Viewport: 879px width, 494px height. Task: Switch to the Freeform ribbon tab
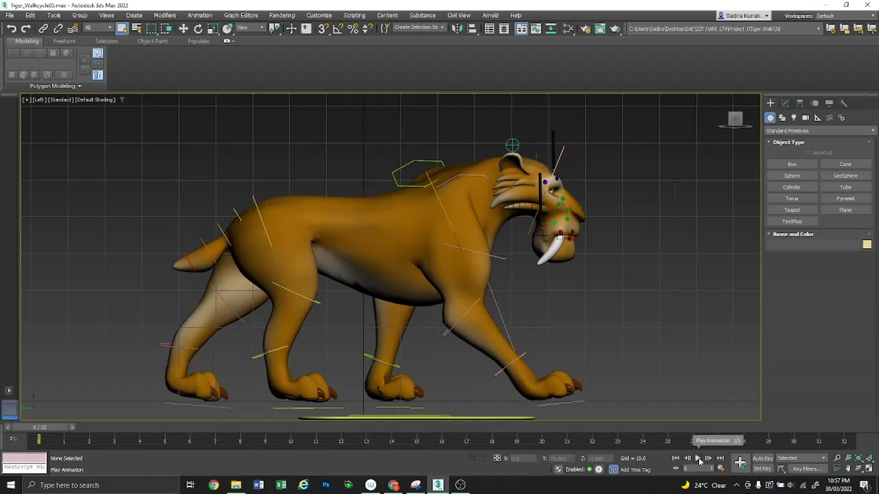tap(64, 41)
